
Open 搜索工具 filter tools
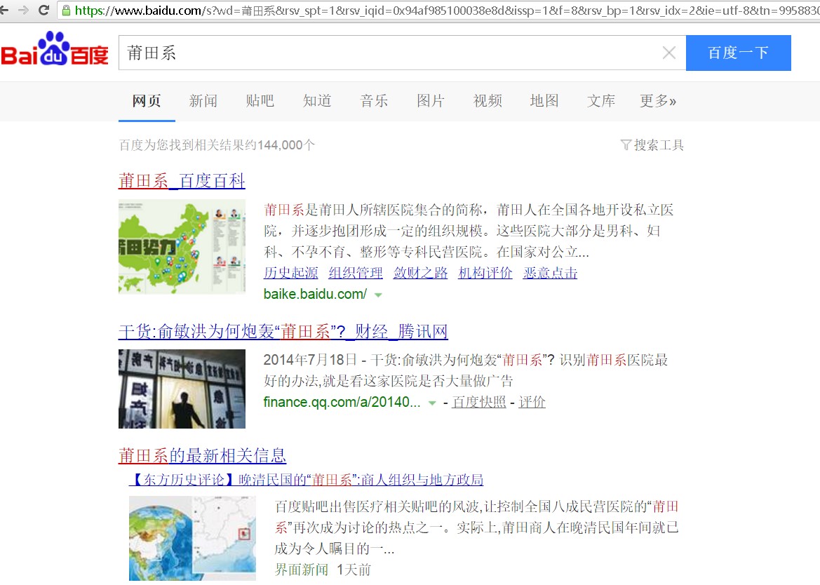[652, 145]
